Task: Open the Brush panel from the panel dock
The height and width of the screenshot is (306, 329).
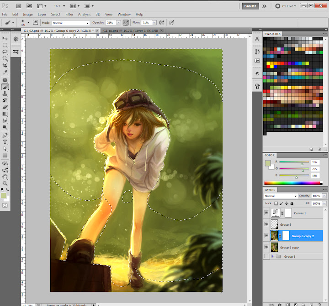Action: [x=257, y=87]
